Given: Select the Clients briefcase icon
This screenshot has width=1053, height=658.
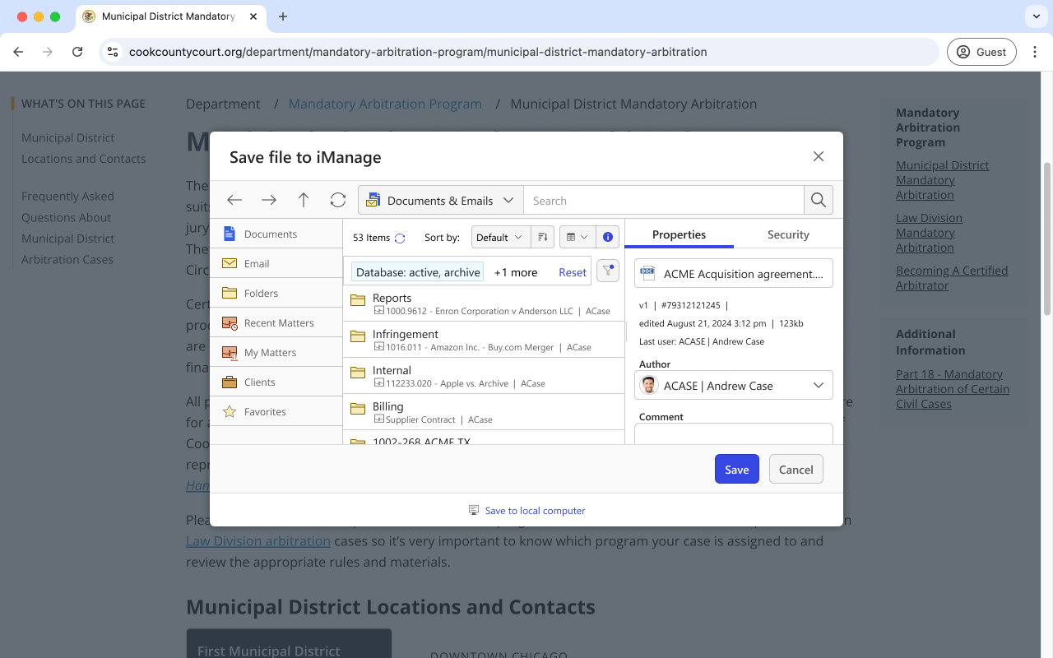Looking at the screenshot, I should [x=233, y=381].
